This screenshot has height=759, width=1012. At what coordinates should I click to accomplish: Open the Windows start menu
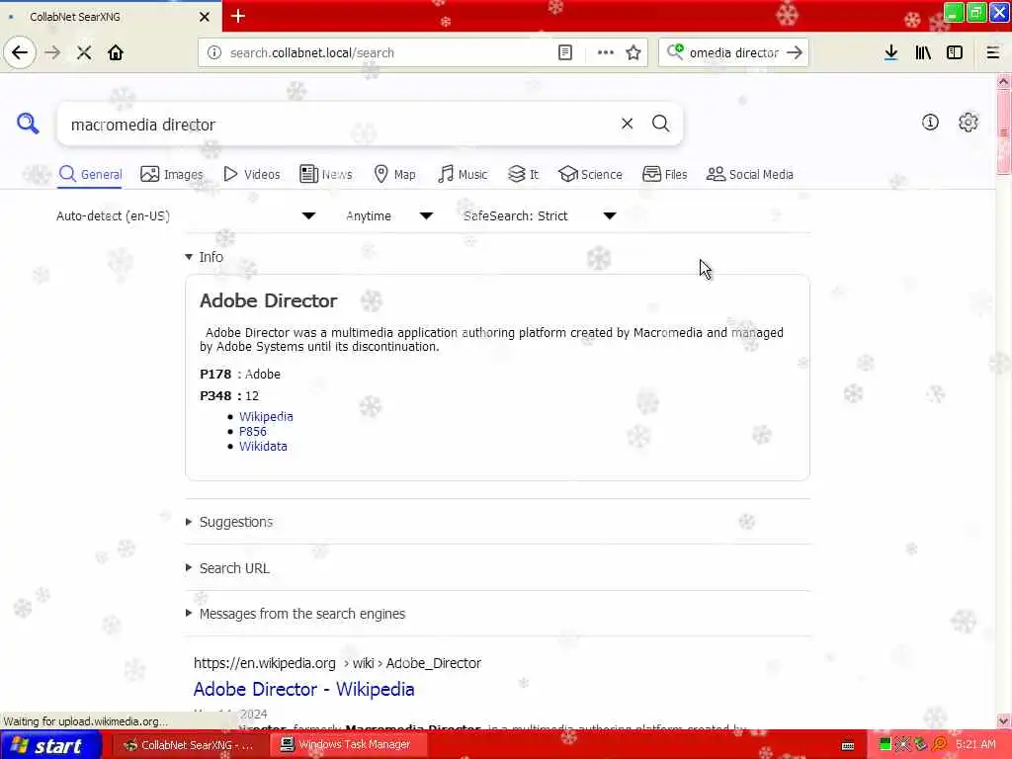(x=50, y=745)
